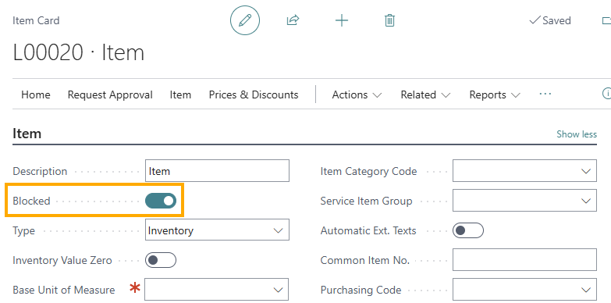This screenshot has height=303, width=611.
Task: Click the share icon
Action: coord(293,20)
